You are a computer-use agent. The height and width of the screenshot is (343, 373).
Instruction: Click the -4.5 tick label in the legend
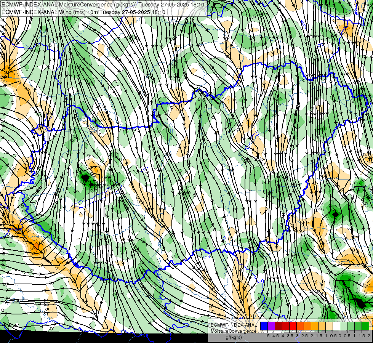click(275, 336)
